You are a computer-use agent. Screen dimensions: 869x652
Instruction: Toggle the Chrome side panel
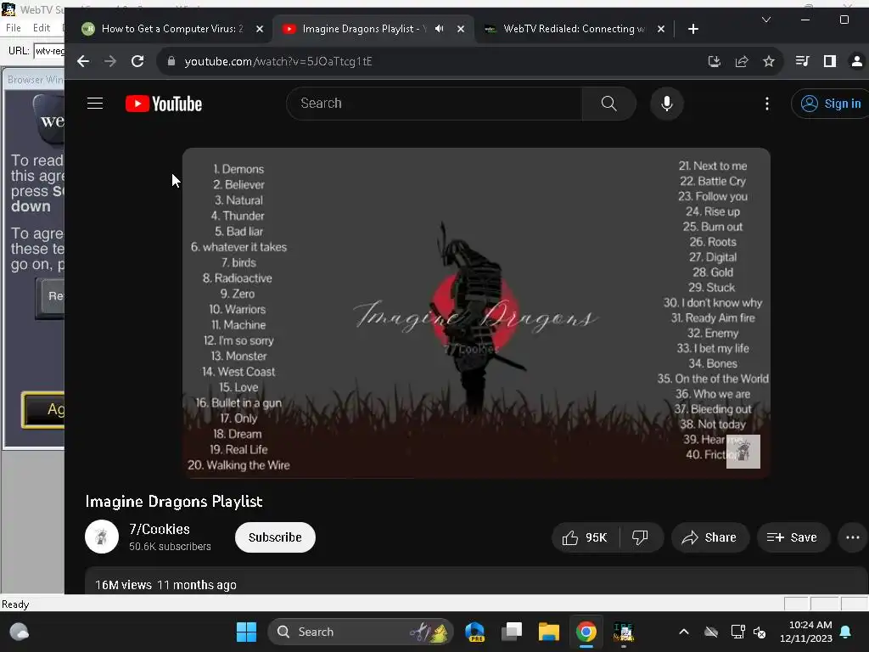tap(830, 61)
